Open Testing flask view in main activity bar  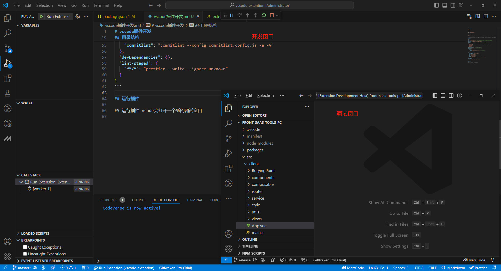[x=8, y=93]
